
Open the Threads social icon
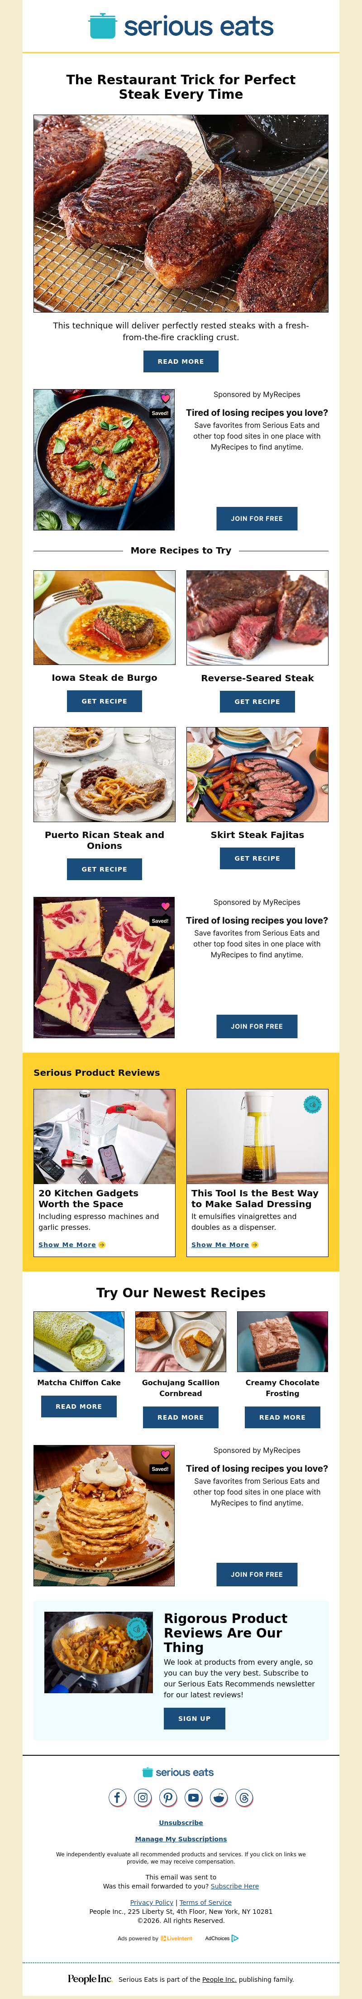point(244,1798)
